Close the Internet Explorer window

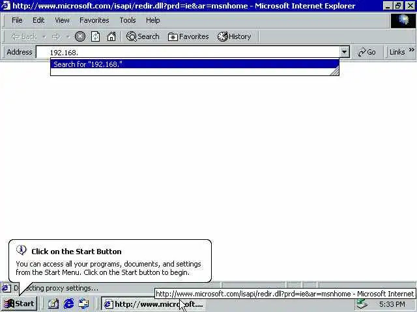pos(410,6)
